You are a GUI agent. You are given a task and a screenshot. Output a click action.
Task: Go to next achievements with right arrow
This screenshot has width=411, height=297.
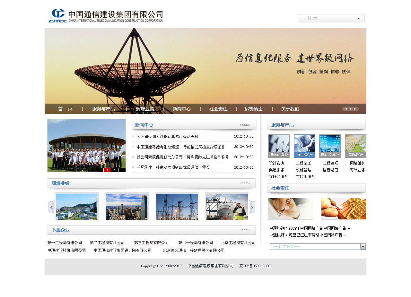click(252, 207)
